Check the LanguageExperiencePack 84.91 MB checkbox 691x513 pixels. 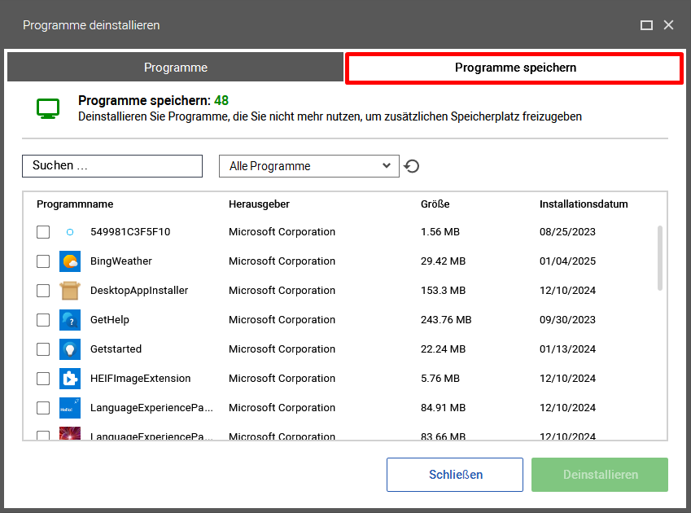click(43, 408)
